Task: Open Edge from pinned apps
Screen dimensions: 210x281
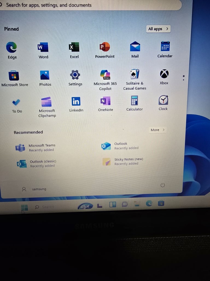Action: click(11, 50)
